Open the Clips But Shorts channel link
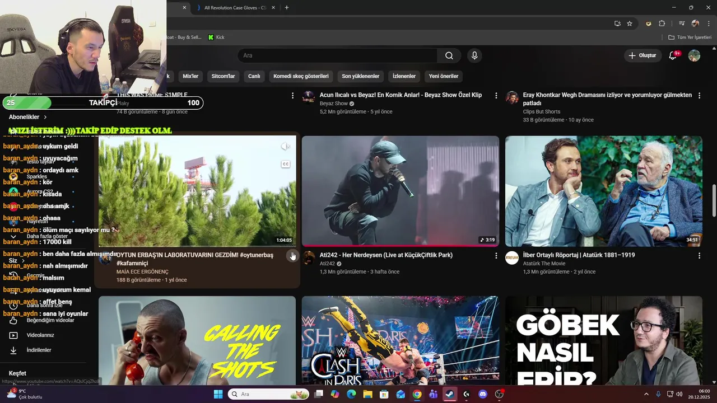717x403 pixels. click(541, 111)
